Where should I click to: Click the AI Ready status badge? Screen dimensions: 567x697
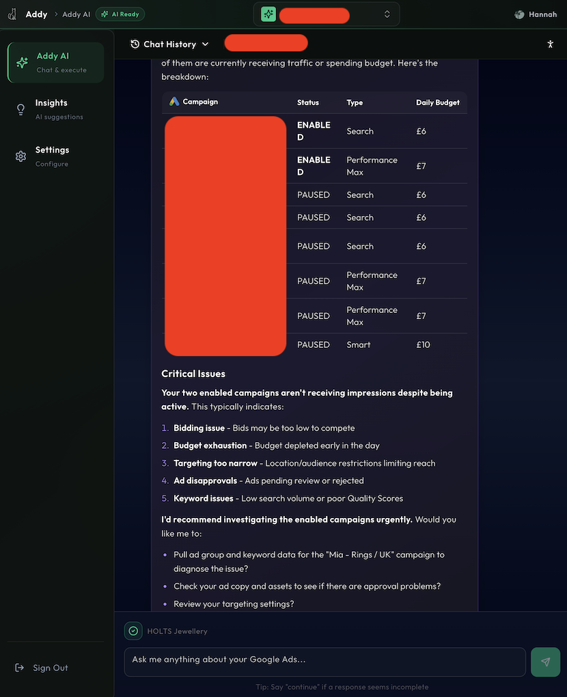(120, 14)
